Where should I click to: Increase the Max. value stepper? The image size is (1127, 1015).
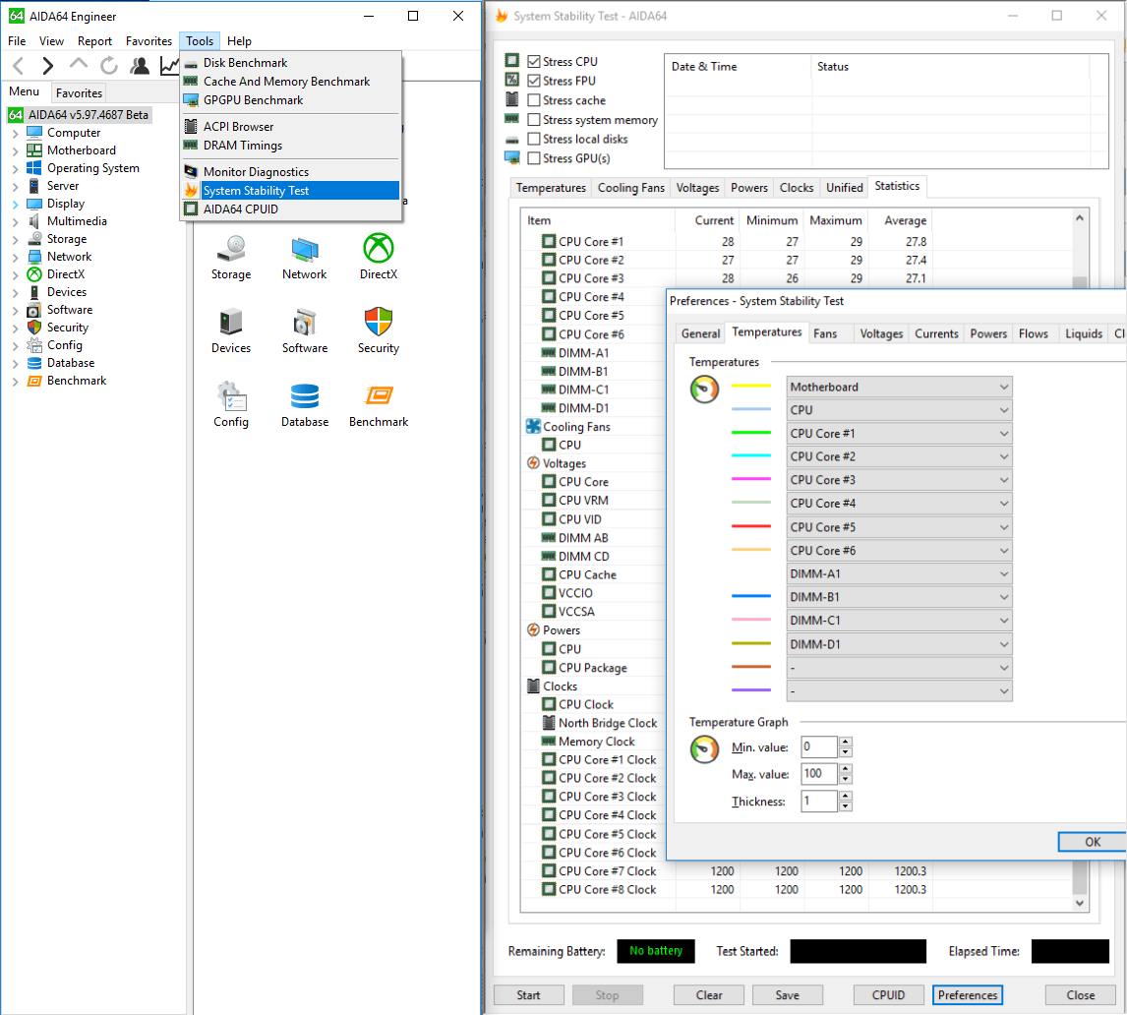pyautogui.click(x=846, y=768)
